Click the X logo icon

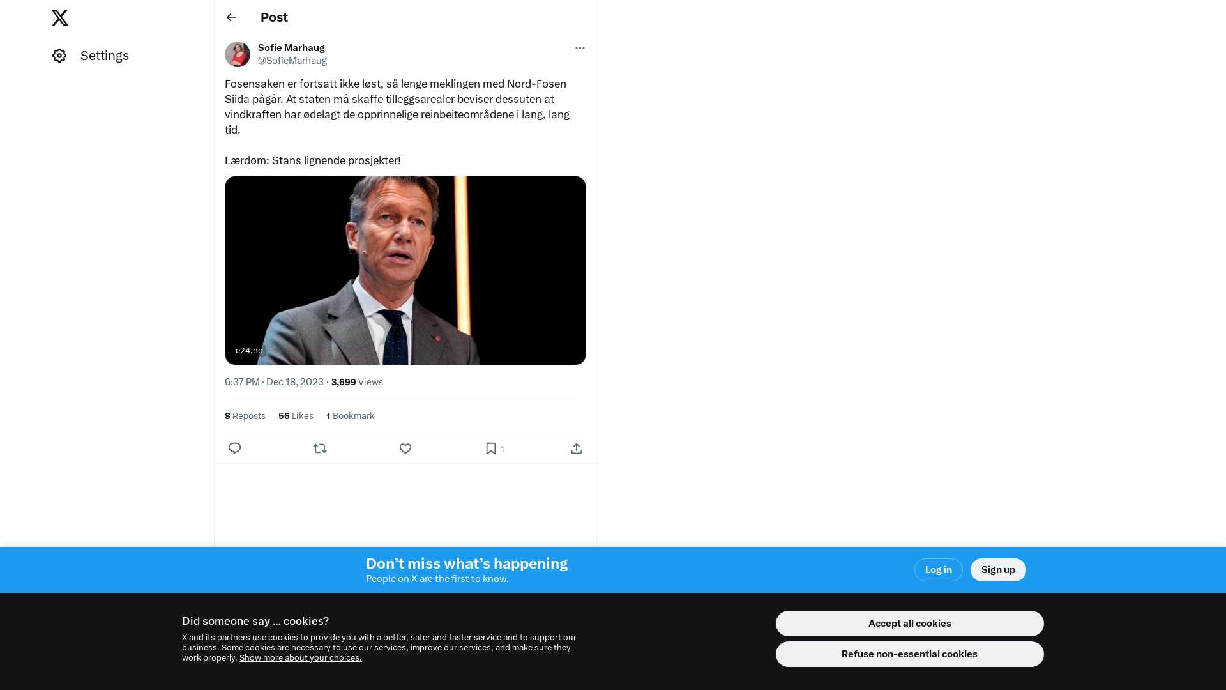(60, 18)
